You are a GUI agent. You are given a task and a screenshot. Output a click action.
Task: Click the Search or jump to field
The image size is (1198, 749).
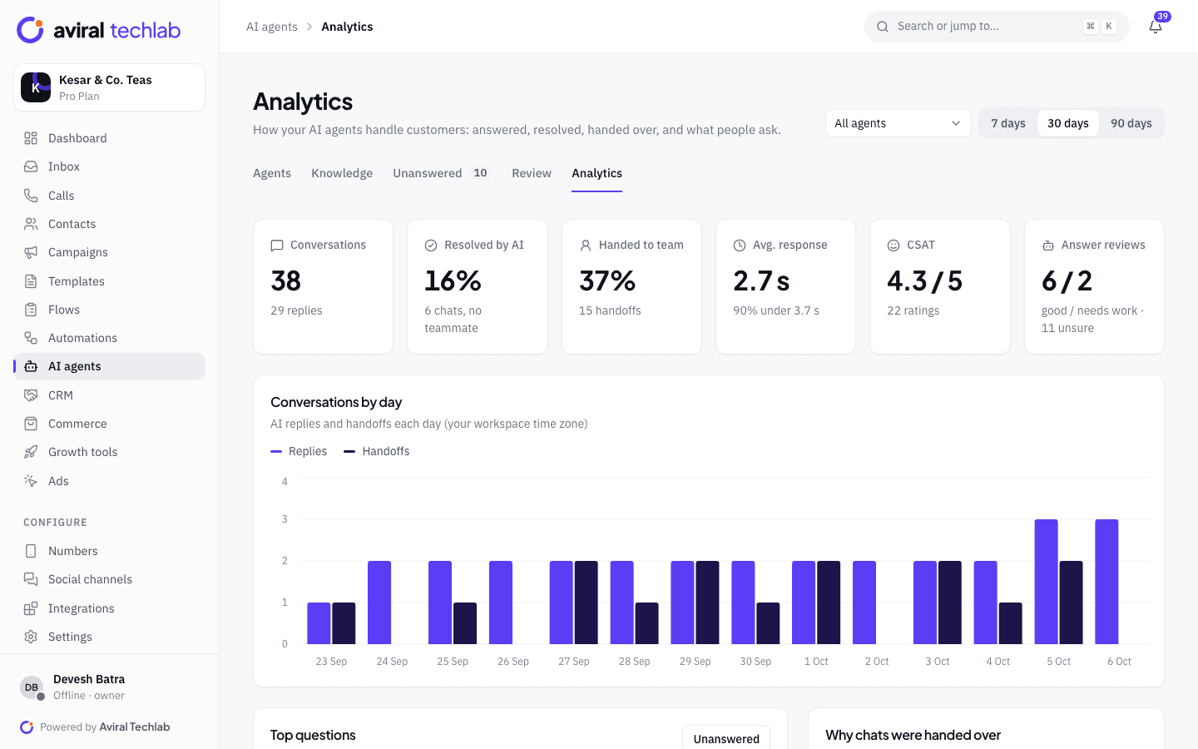click(x=997, y=27)
